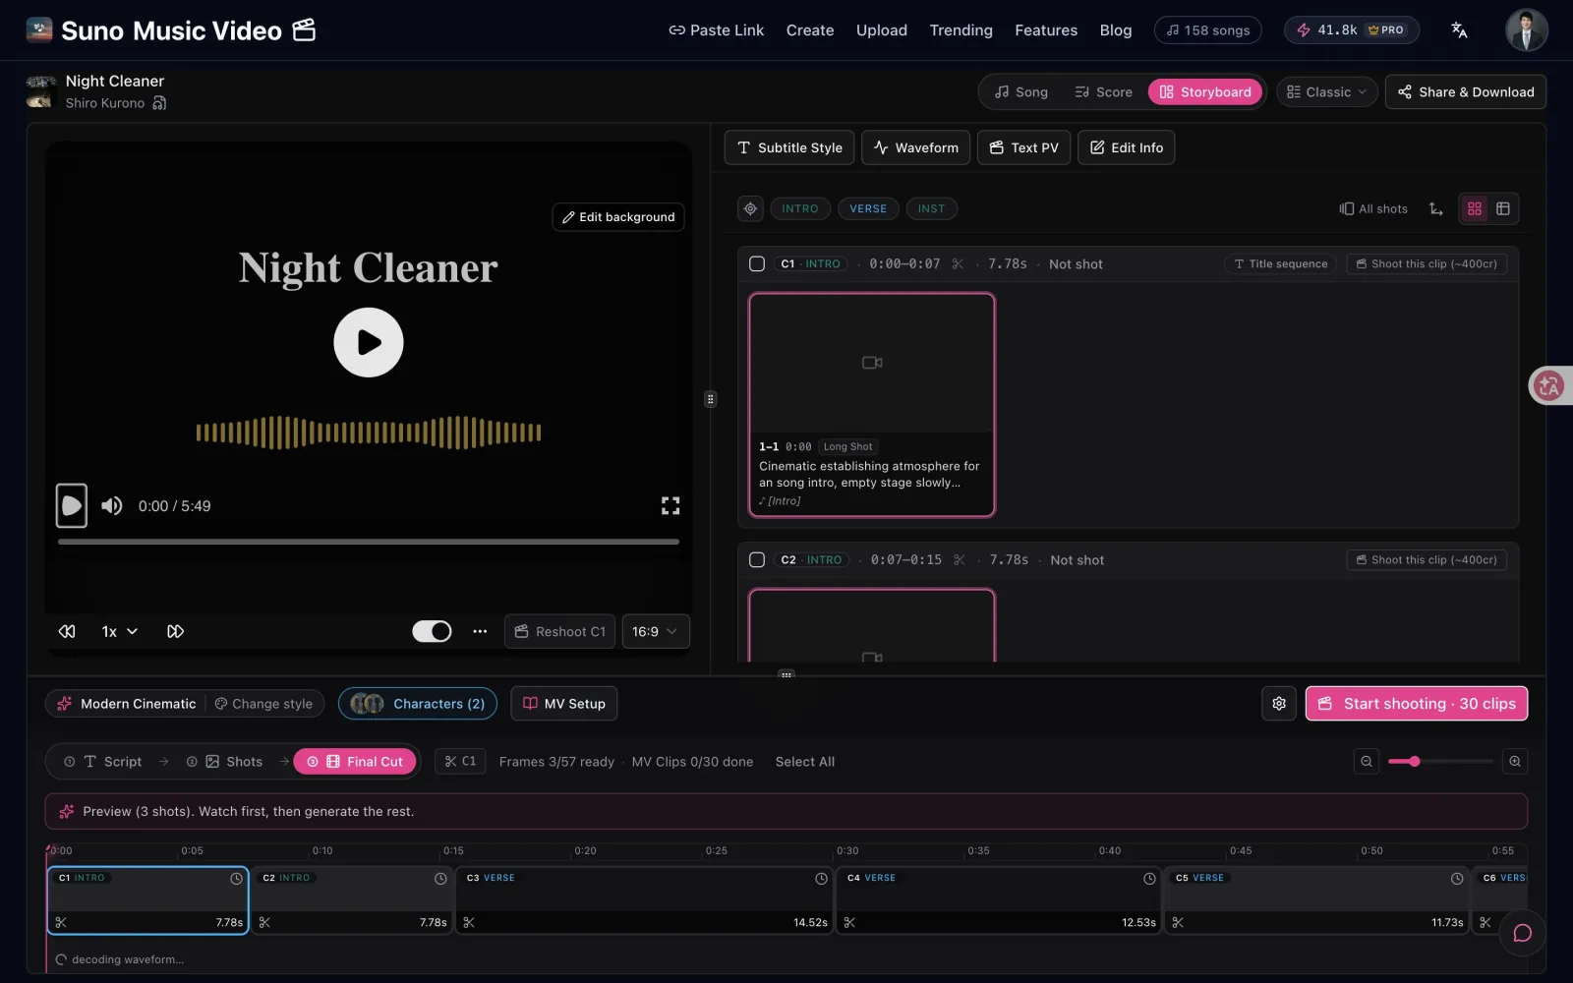Toggle the switch below the video player
1573x983 pixels.
pos(432,631)
